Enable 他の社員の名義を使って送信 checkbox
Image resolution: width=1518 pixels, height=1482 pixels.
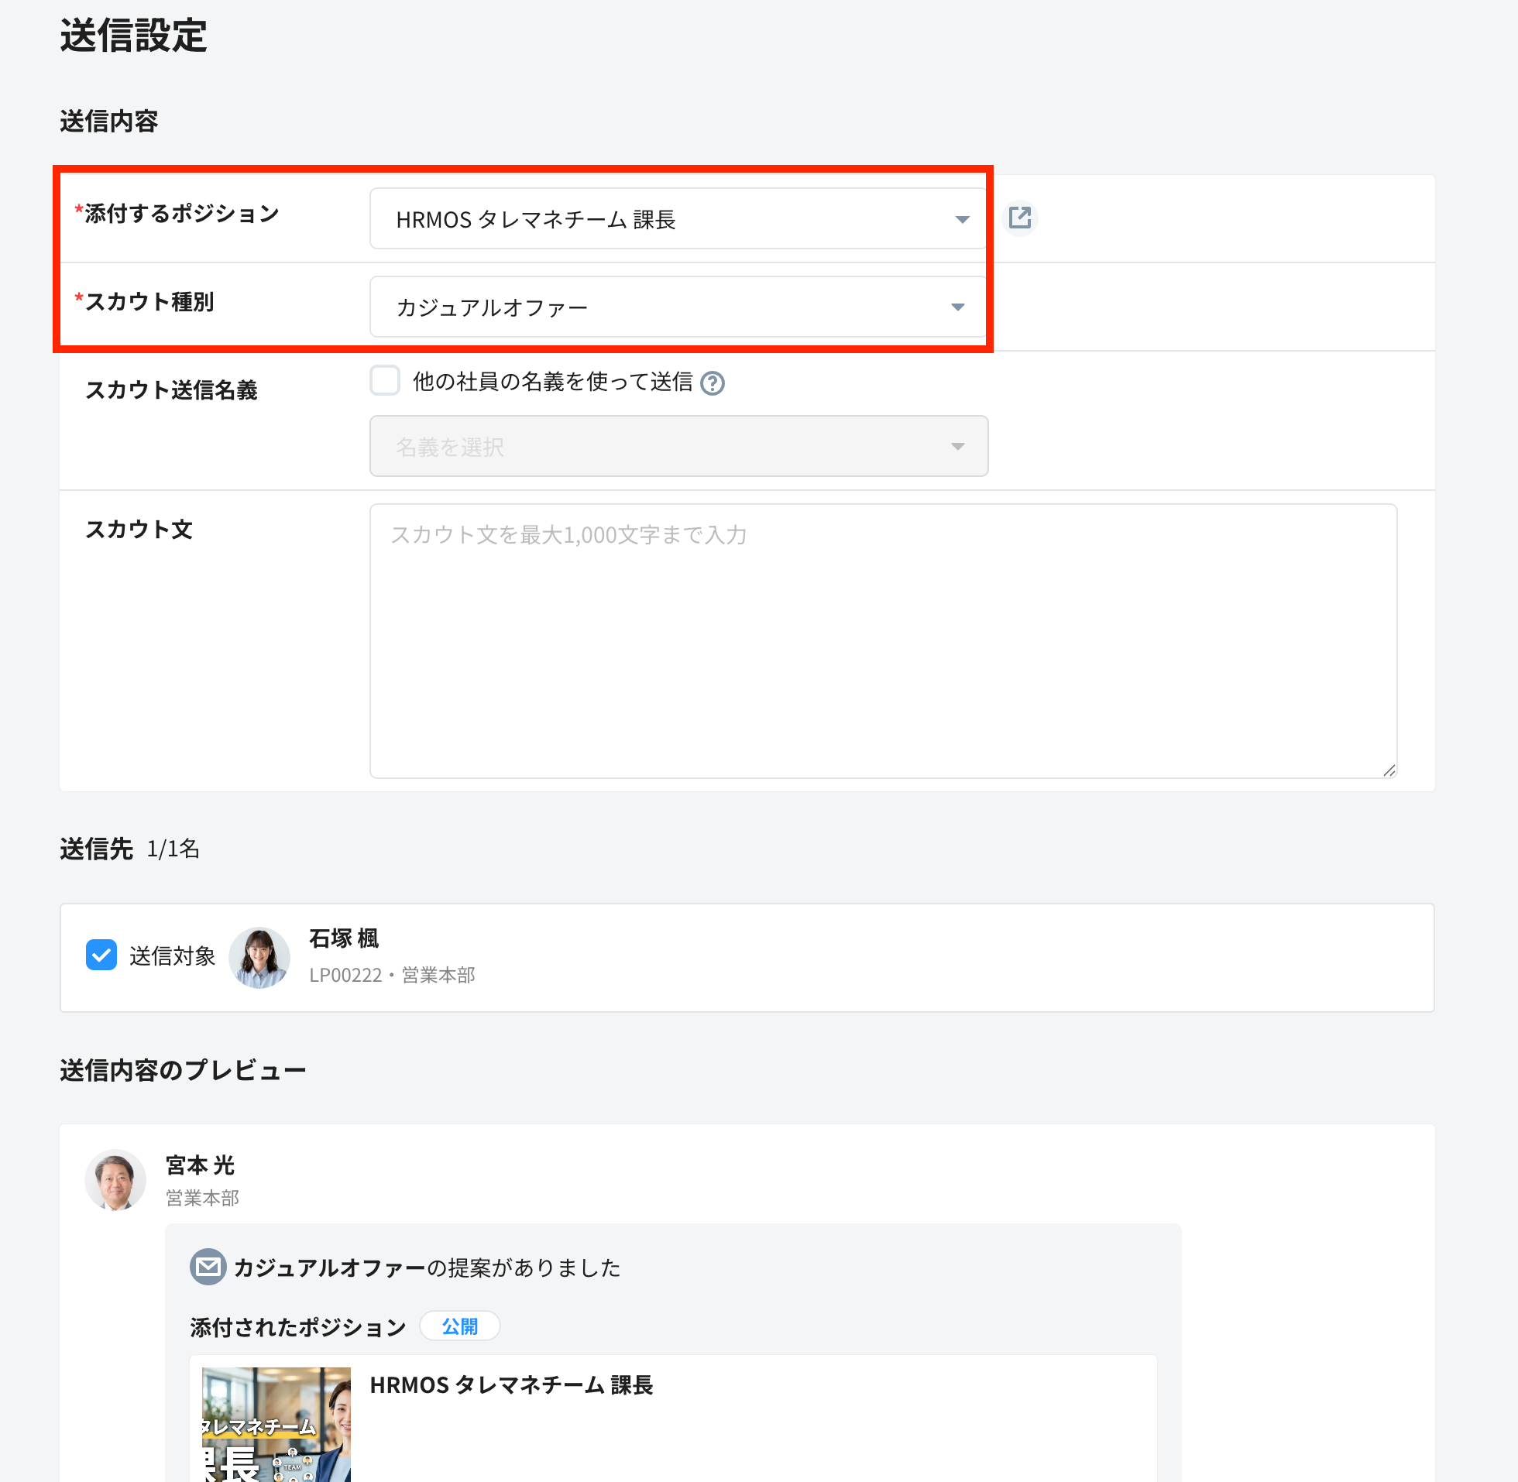pos(386,381)
